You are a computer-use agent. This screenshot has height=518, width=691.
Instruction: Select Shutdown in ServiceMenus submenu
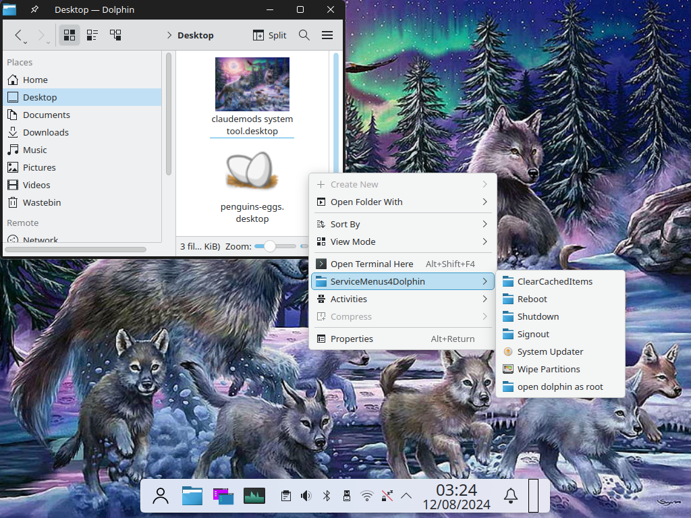click(x=561, y=317)
